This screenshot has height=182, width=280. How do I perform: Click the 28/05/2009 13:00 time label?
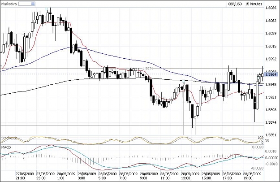(x=190, y=176)
